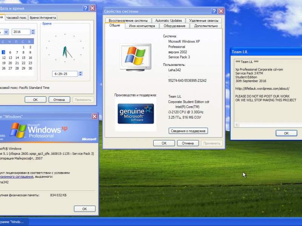Click the year field showing 2016
This screenshot has height=226, width=302.
(21, 32)
